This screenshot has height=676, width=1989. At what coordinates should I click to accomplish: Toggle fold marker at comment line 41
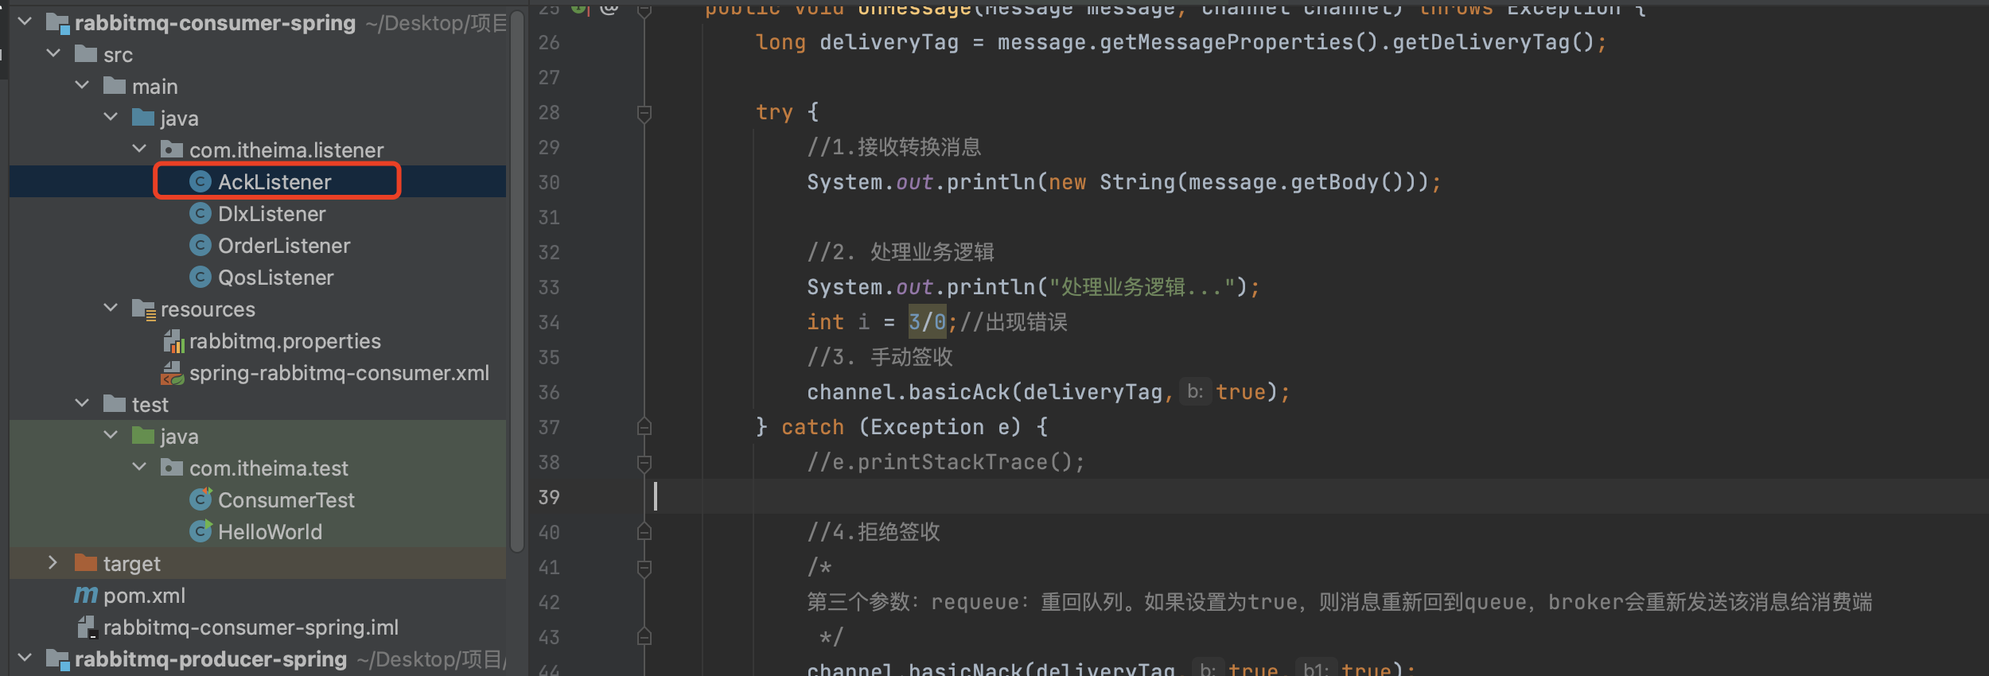coord(644,568)
